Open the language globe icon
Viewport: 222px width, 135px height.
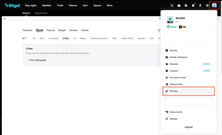(207, 6)
